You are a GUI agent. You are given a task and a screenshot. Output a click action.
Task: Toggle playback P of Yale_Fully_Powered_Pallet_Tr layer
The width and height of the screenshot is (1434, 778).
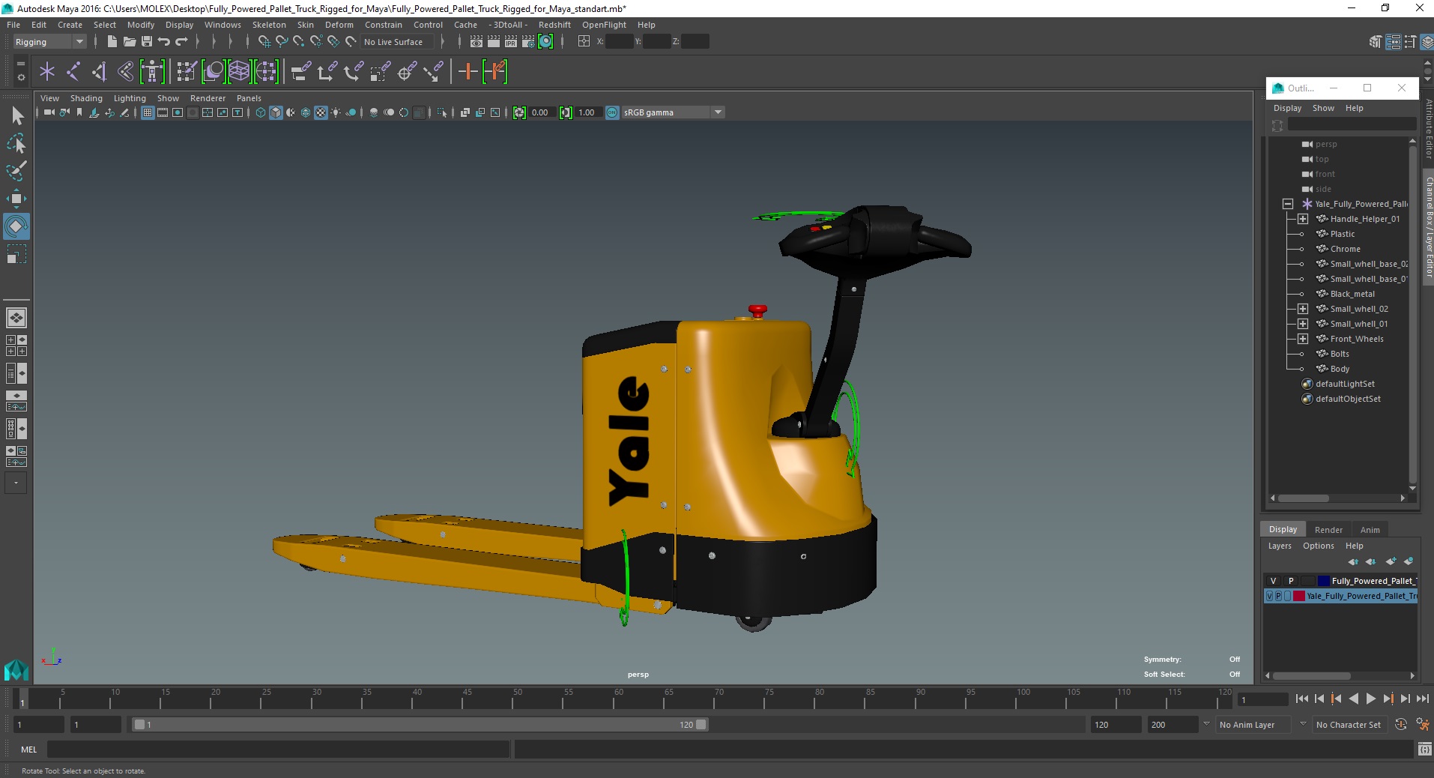(1279, 597)
